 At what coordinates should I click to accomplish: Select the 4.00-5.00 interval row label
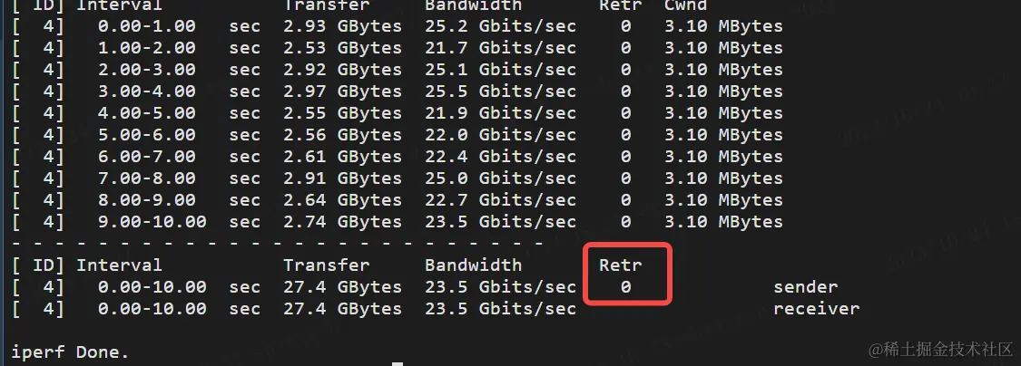(146, 113)
